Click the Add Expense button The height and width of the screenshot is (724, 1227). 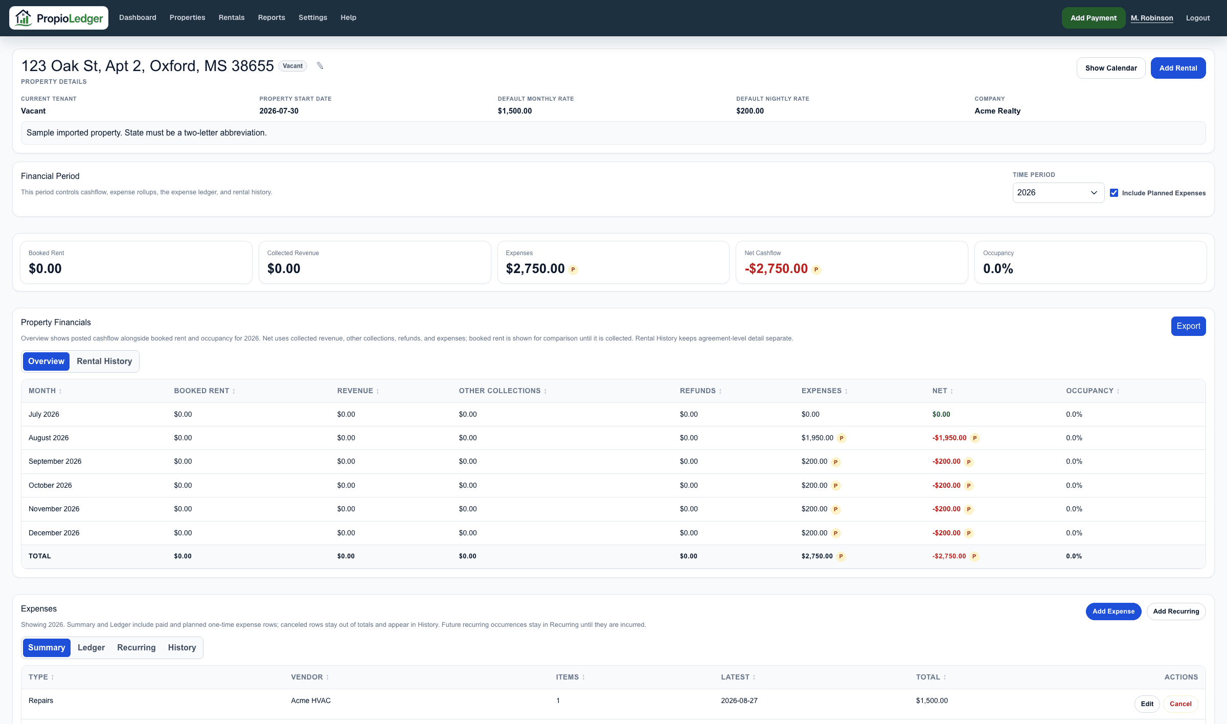(x=1113, y=612)
